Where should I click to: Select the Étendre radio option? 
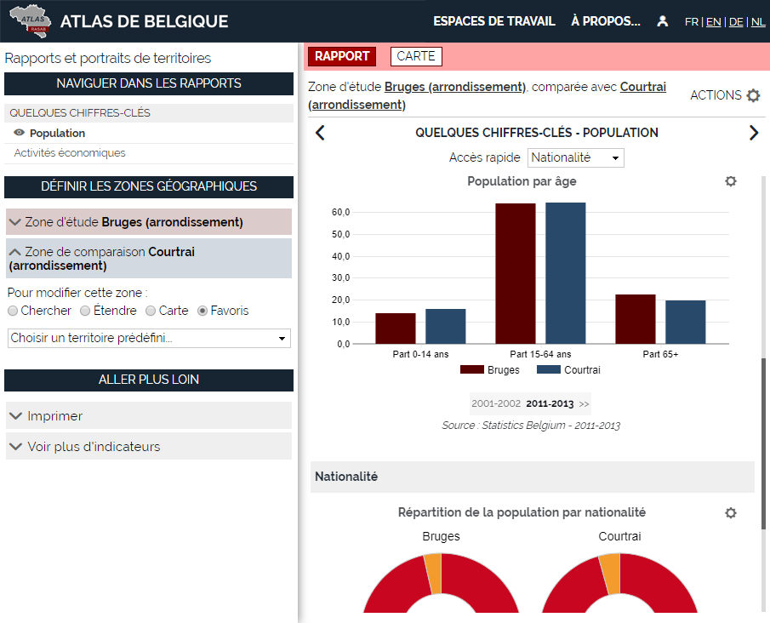(85, 311)
